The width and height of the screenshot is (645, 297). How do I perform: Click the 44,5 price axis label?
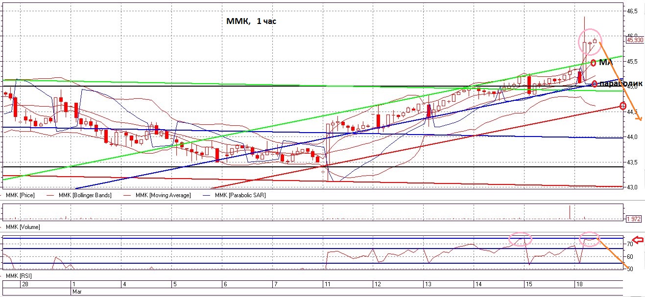tap(632, 112)
